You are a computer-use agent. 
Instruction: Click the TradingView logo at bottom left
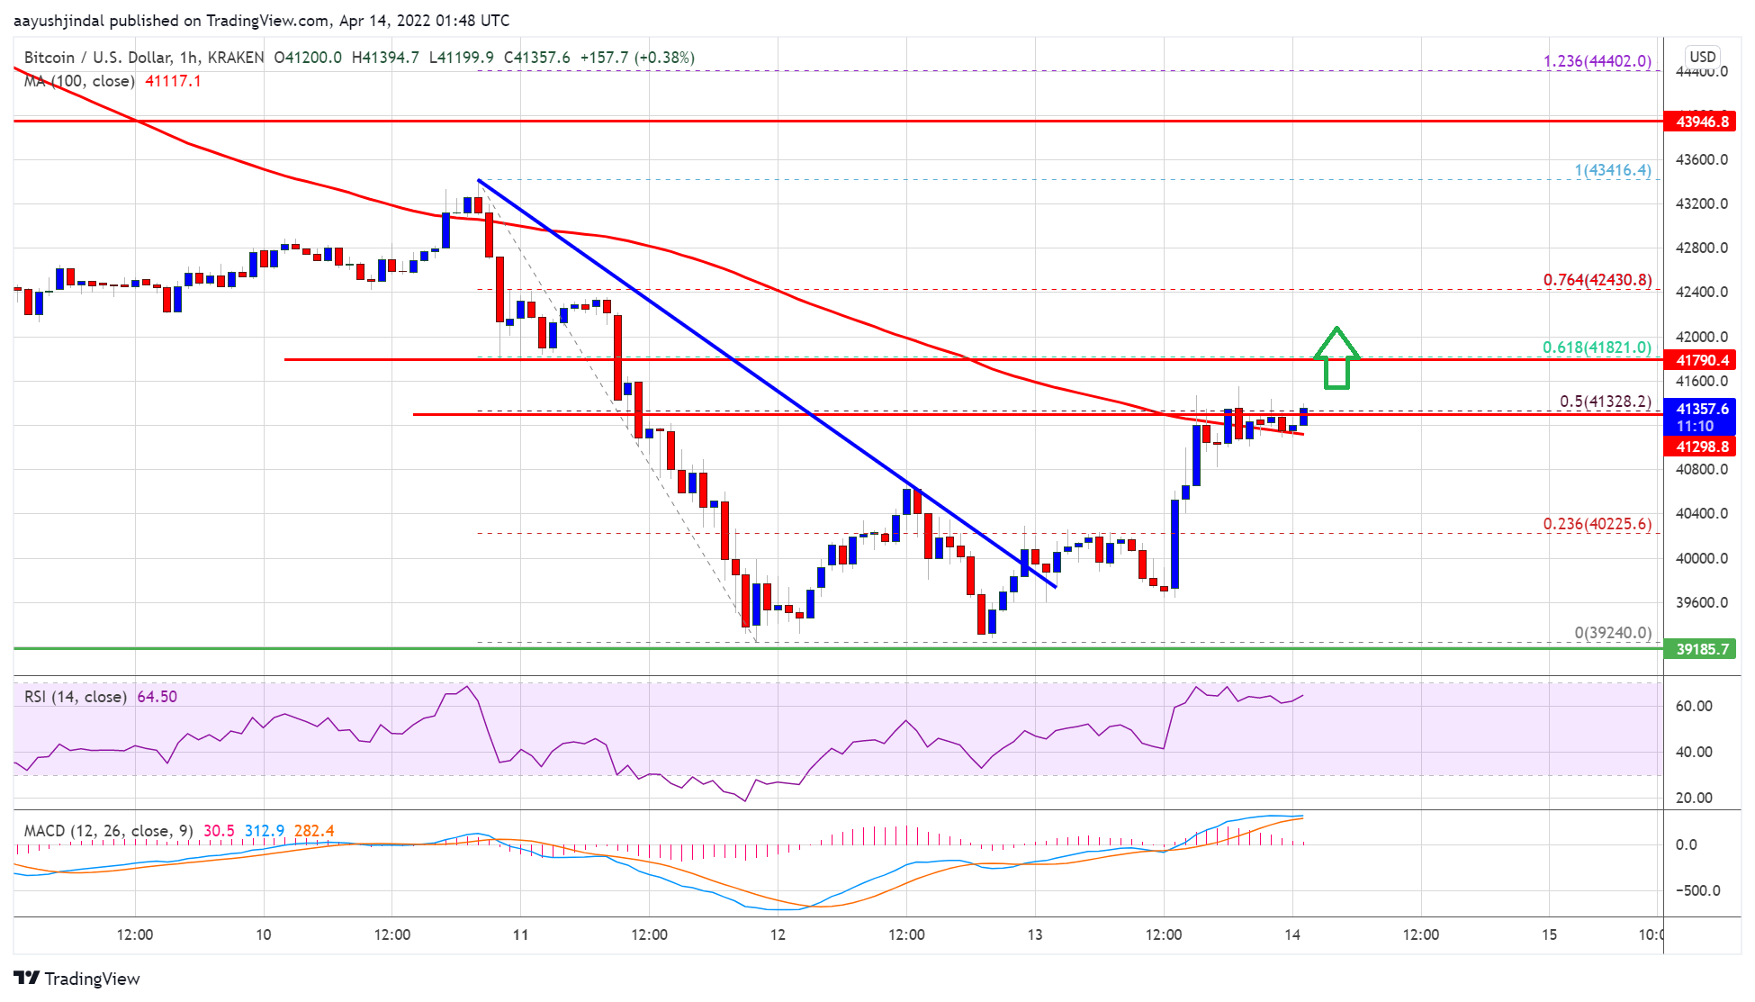77,979
